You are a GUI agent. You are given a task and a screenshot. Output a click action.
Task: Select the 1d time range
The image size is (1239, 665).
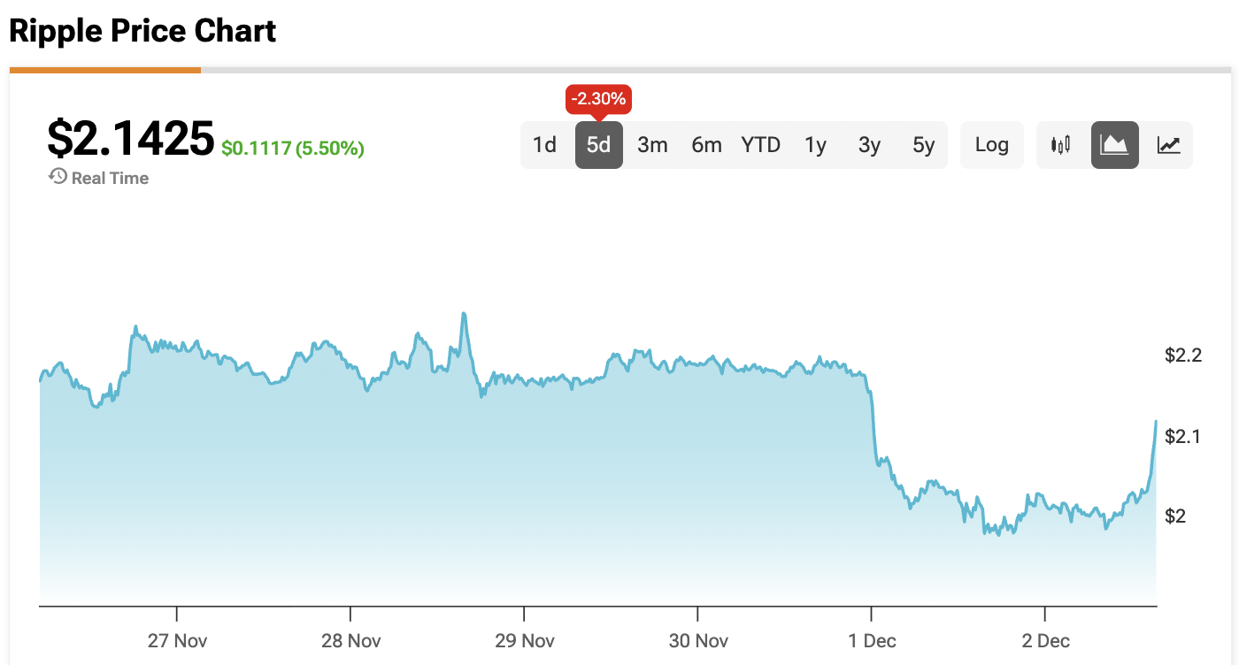544,145
